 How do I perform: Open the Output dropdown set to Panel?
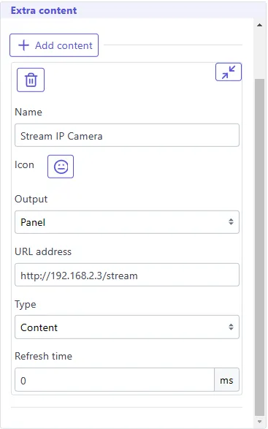click(127, 222)
